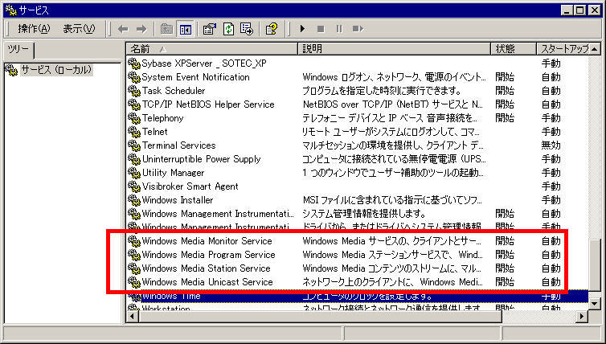606x344 pixels.
Task: Select Windows Media Program Service name
Action: (209, 255)
